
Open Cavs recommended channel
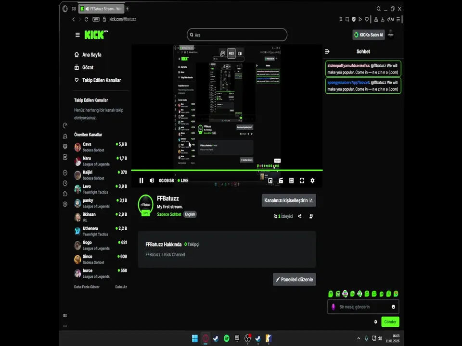click(x=101, y=147)
